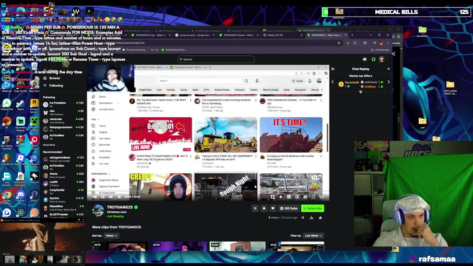Open clavicular's channel in Following list
Viewport: 473px width, 266px height.
63,120
